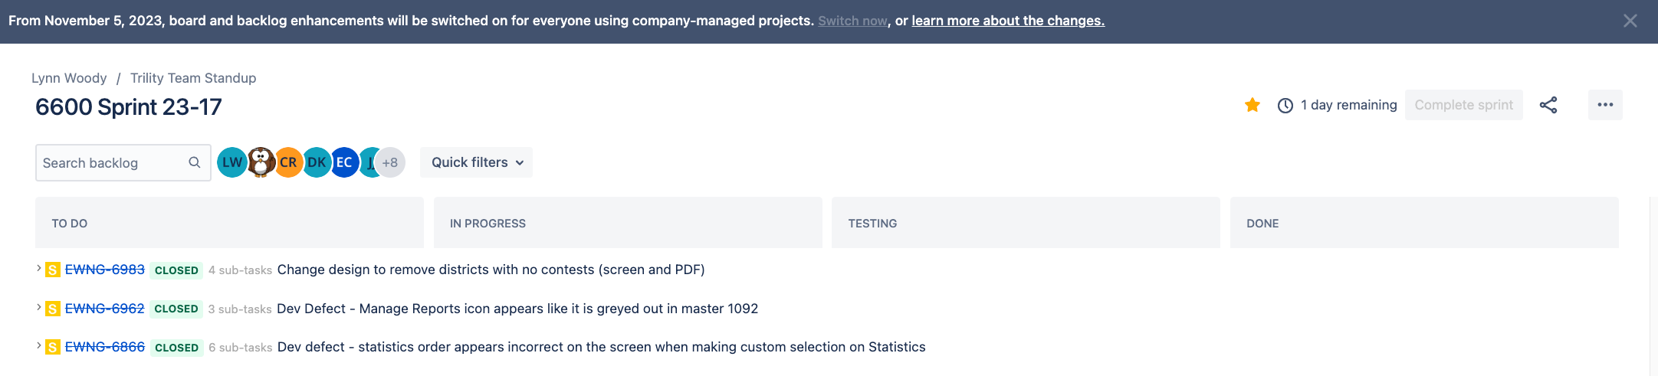Screen dimensions: 1658x376
Task: Filter by the EC assignee avatar
Action: pos(344,162)
